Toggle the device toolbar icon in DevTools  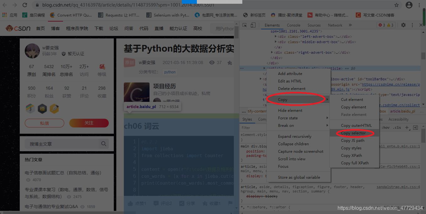pos(252,25)
